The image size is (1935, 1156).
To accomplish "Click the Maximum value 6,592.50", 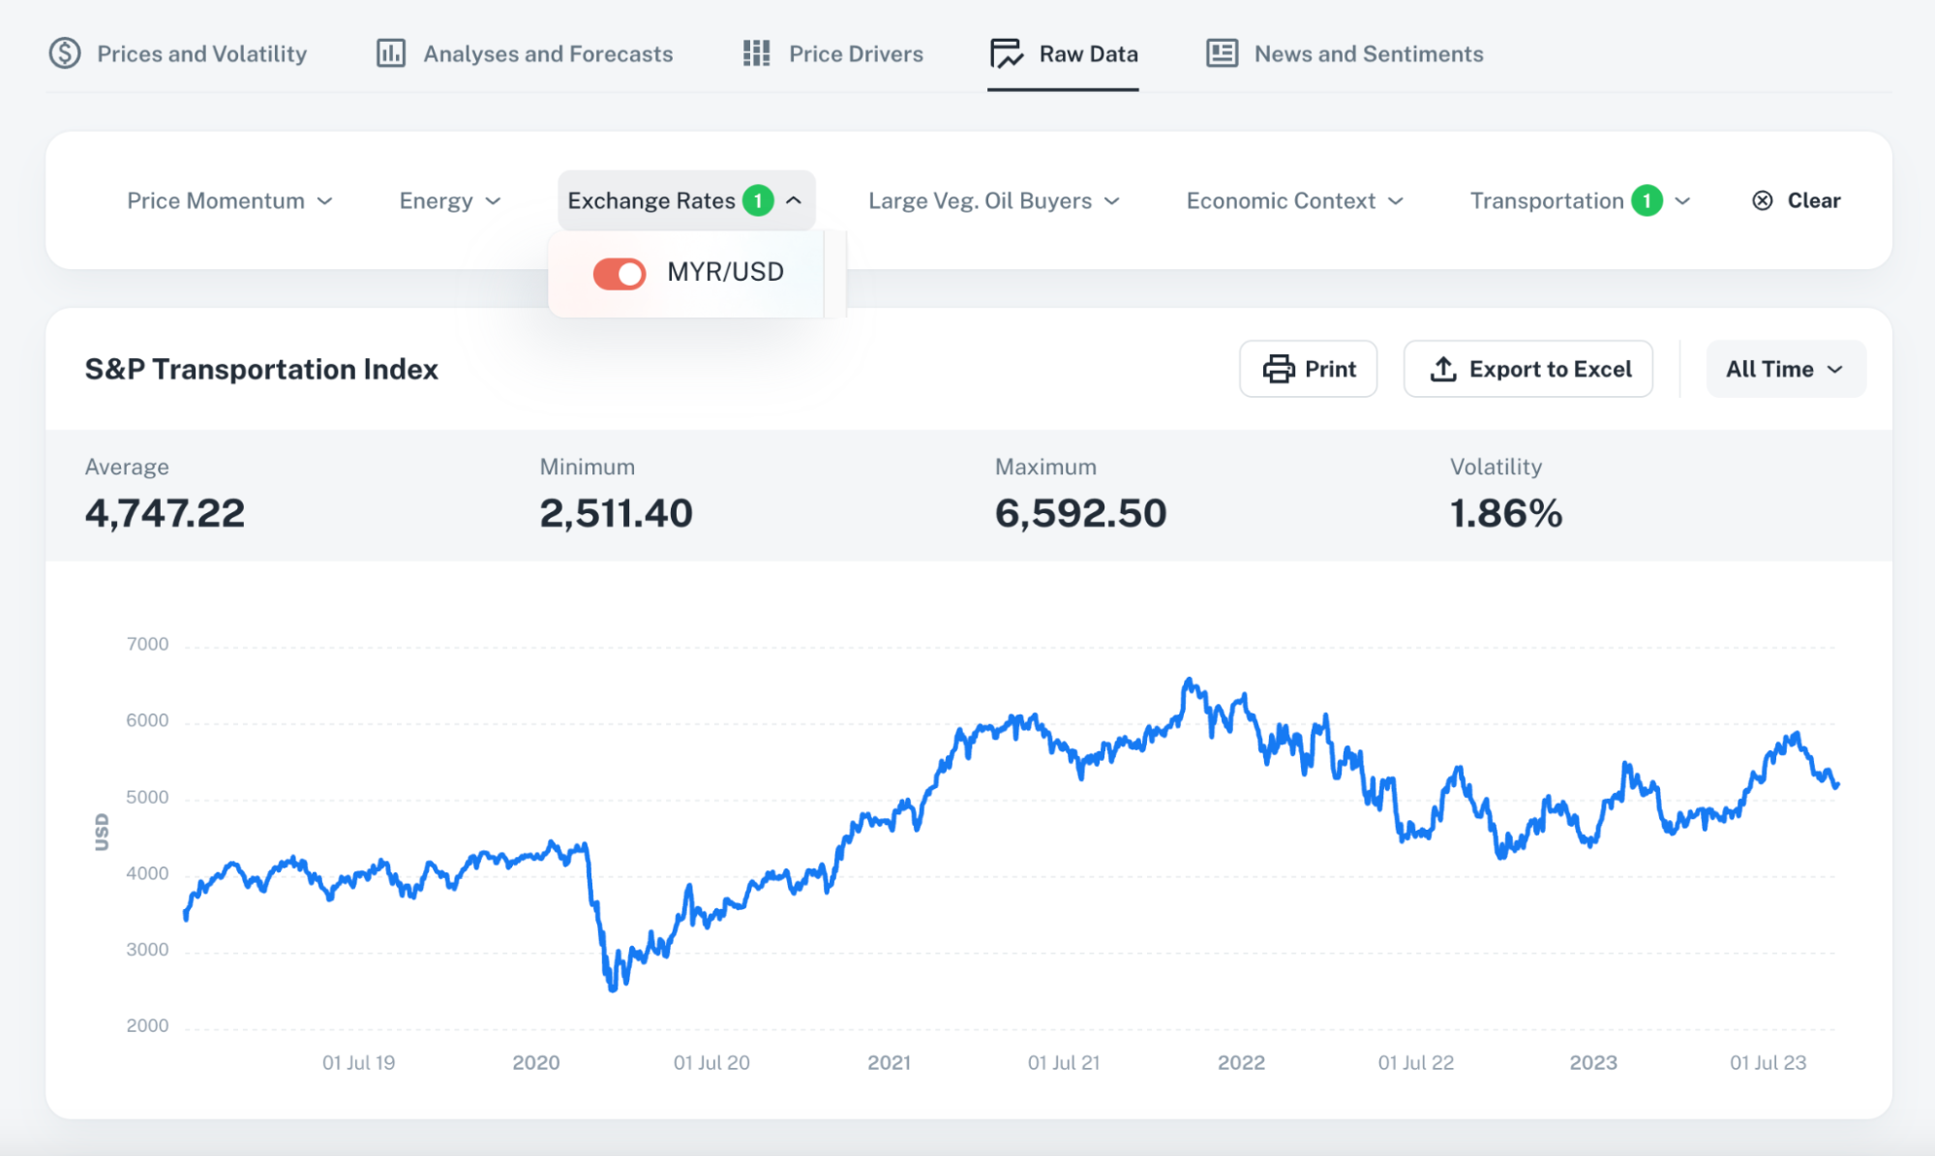I will (x=1081, y=513).
